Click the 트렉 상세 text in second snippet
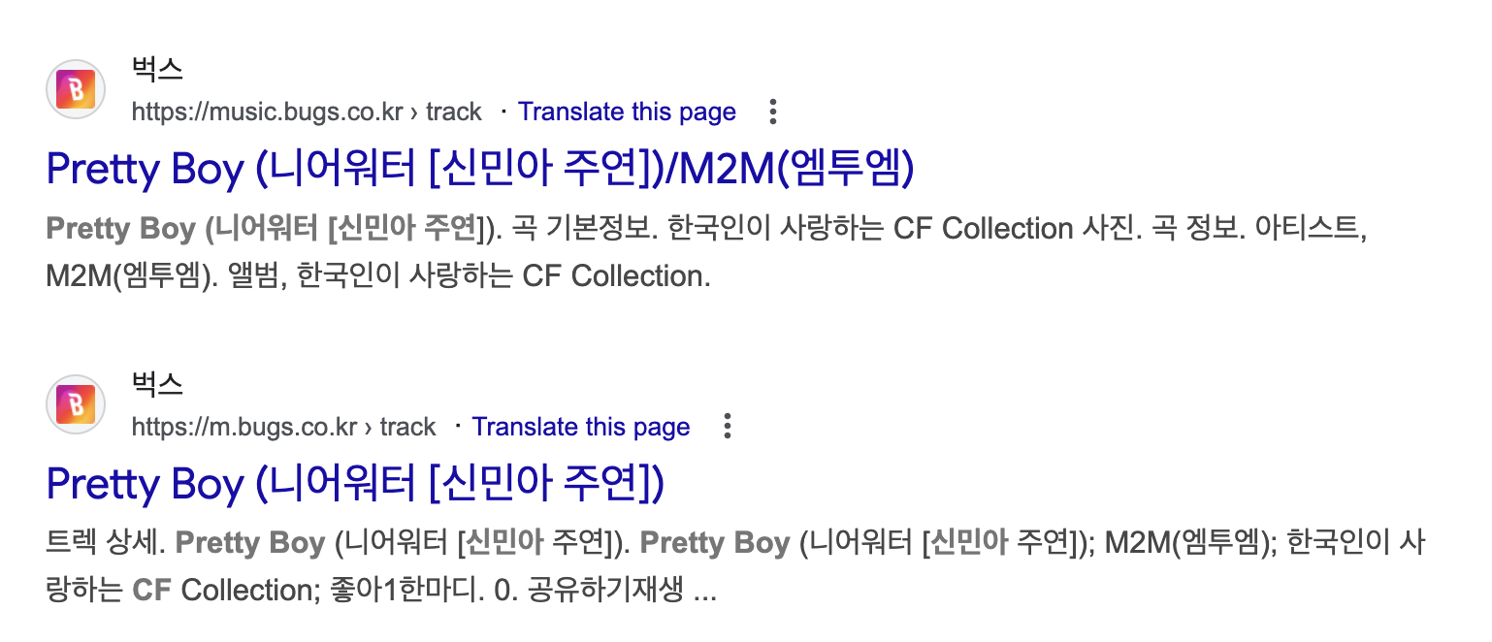 pos(105,543)
